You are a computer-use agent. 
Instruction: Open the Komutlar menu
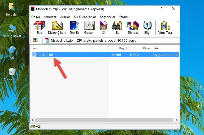coord(50,17)
